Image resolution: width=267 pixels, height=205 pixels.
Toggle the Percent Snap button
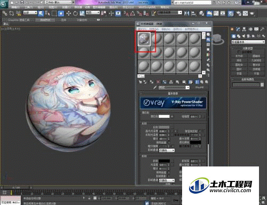[x=139, y=13]
